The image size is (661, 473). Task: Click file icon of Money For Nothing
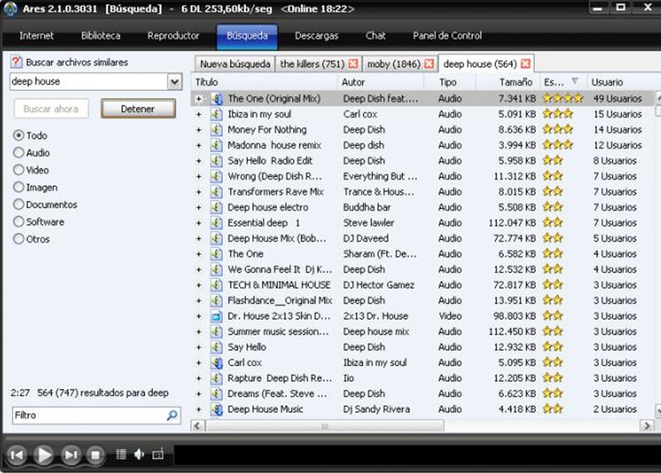(x=216, y=129)
